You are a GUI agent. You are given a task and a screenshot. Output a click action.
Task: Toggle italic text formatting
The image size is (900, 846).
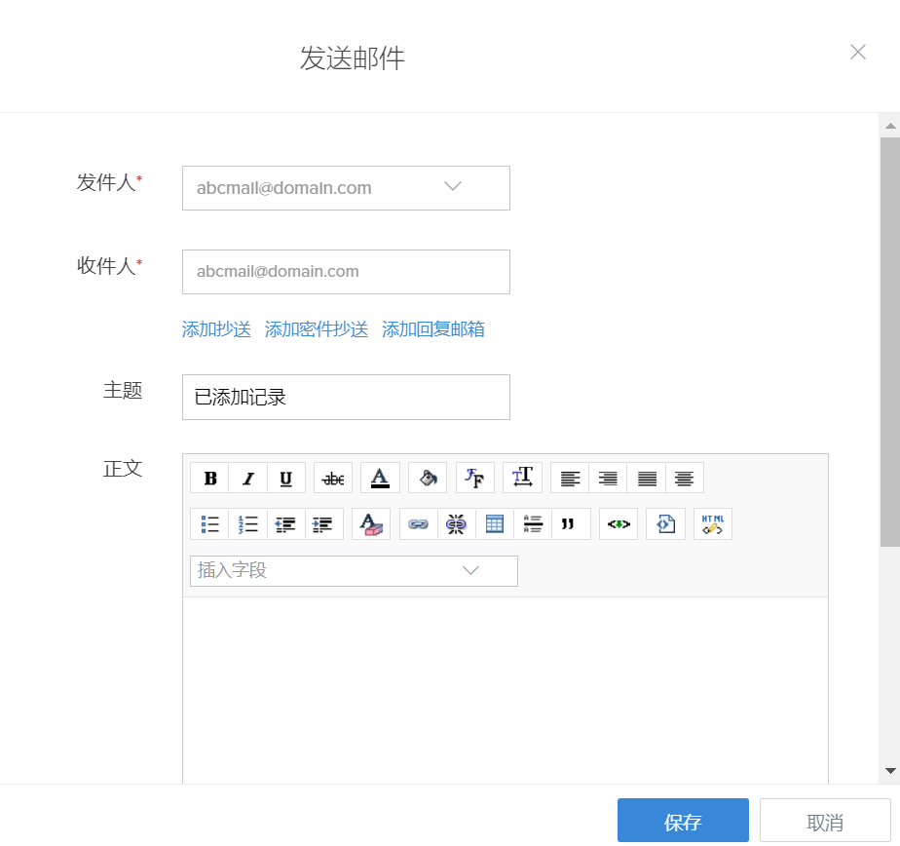[x=247, y=478]
